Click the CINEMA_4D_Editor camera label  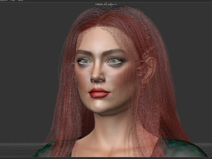(x=104, y=4)
